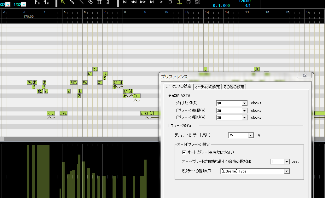Click the ダイナミクス(D) label
Viewport: 325px width, 198px height.
[187, 103]
